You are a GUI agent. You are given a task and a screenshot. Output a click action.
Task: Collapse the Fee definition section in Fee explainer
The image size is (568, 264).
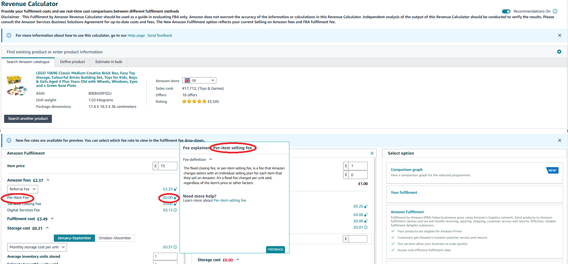pos(211,159)
